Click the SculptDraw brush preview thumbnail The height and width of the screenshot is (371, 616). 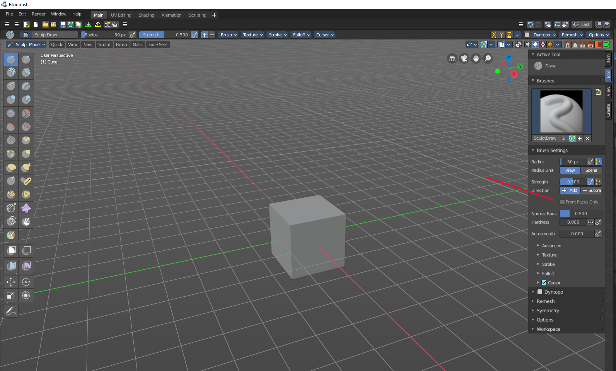coord(561,111)
